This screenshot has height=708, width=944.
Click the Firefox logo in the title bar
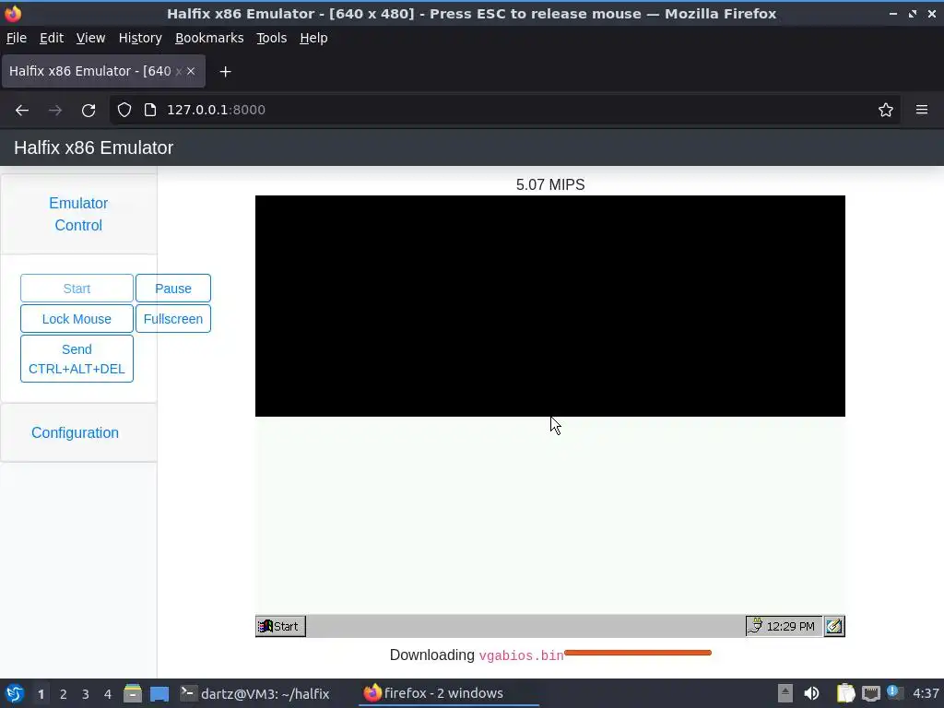(x=13, y=13)
